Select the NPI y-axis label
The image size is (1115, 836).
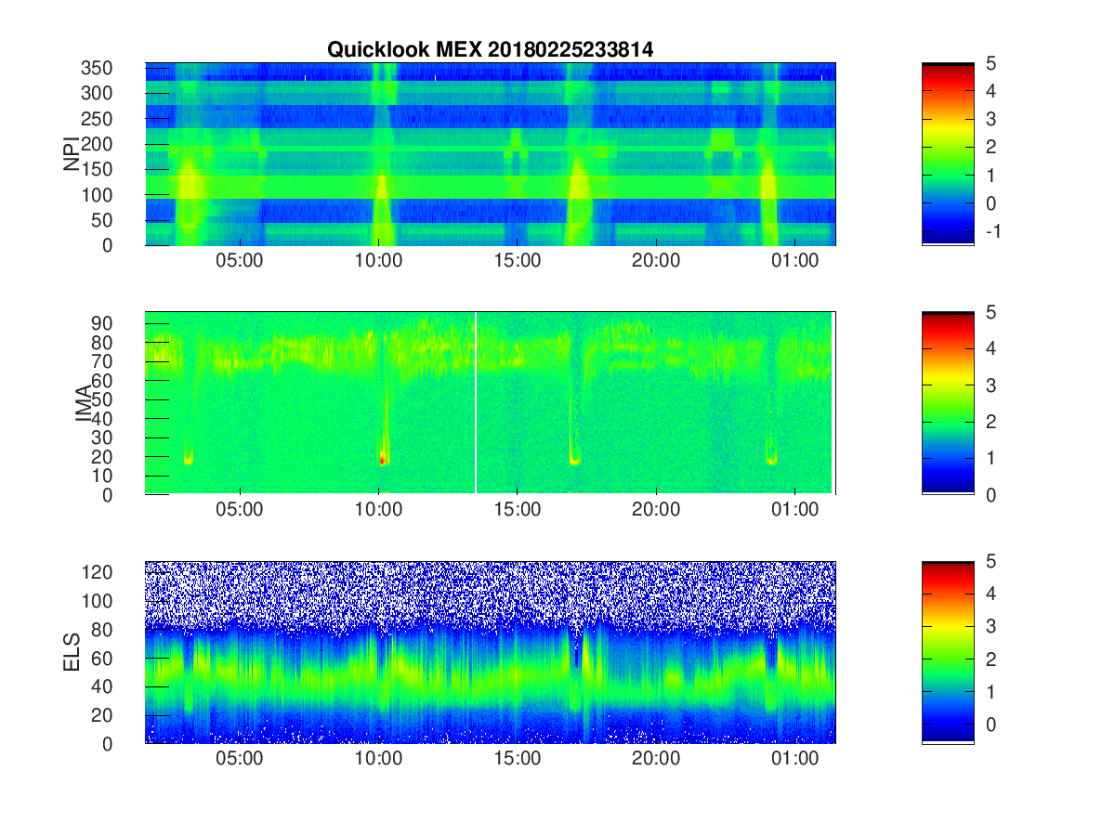(72, 154)
